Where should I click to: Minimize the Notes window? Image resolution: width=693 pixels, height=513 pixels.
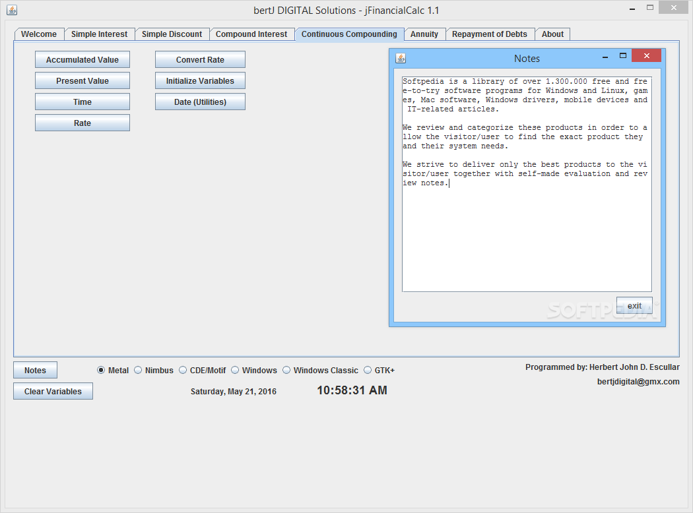click(605, 57)
